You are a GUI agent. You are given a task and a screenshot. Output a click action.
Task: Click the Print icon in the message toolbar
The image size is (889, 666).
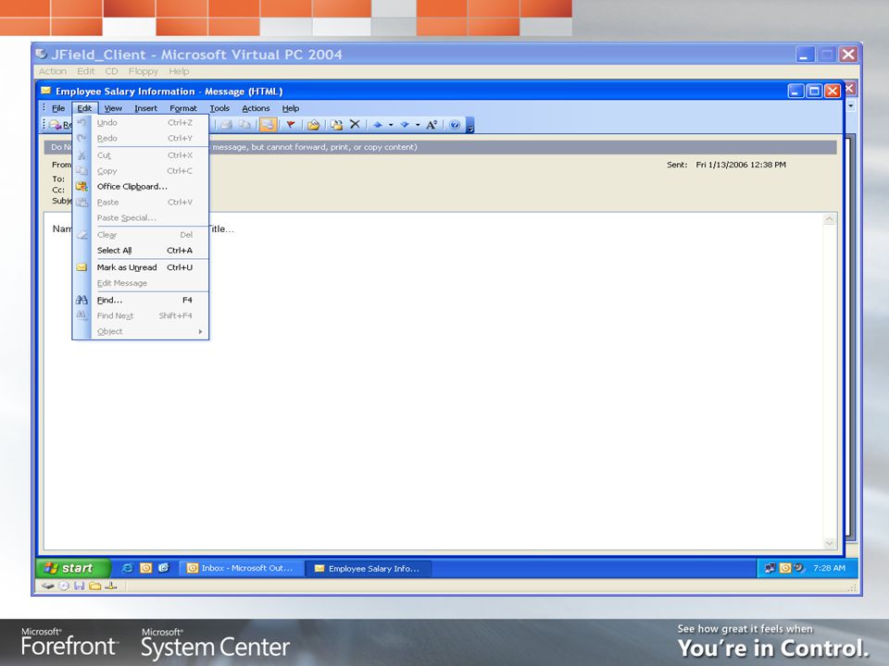click(x=226, y=125)
